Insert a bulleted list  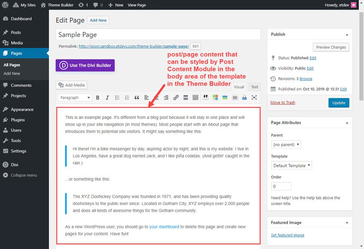tap(117, 98)
